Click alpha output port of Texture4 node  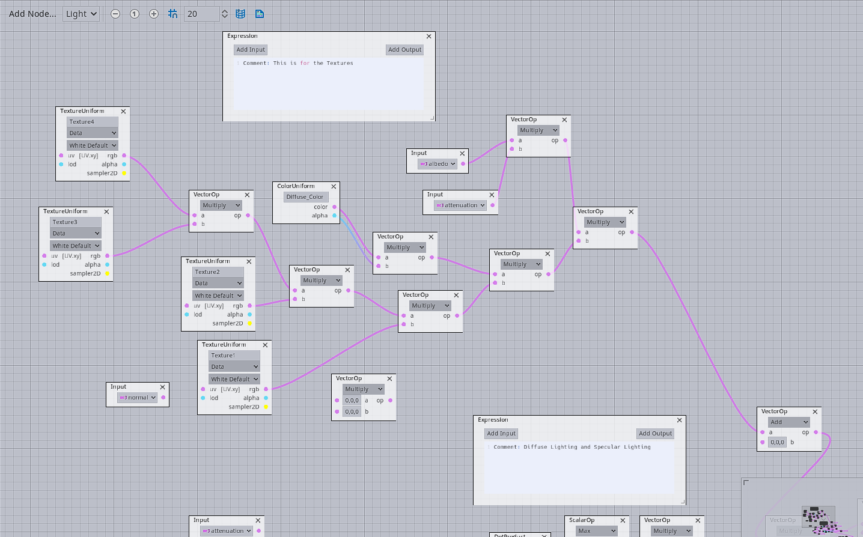tap(124, 165)
